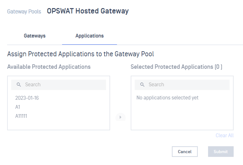Focus the Available Applications search field

59,85
